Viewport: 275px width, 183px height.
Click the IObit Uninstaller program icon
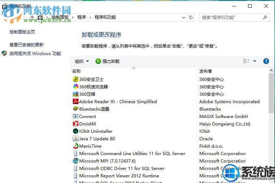click(75, 131)
